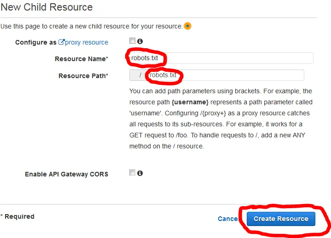Click info icon next to proxy resource checkbox
The height and width of the screenshot is (238, 331).
(x=139, y=41)
